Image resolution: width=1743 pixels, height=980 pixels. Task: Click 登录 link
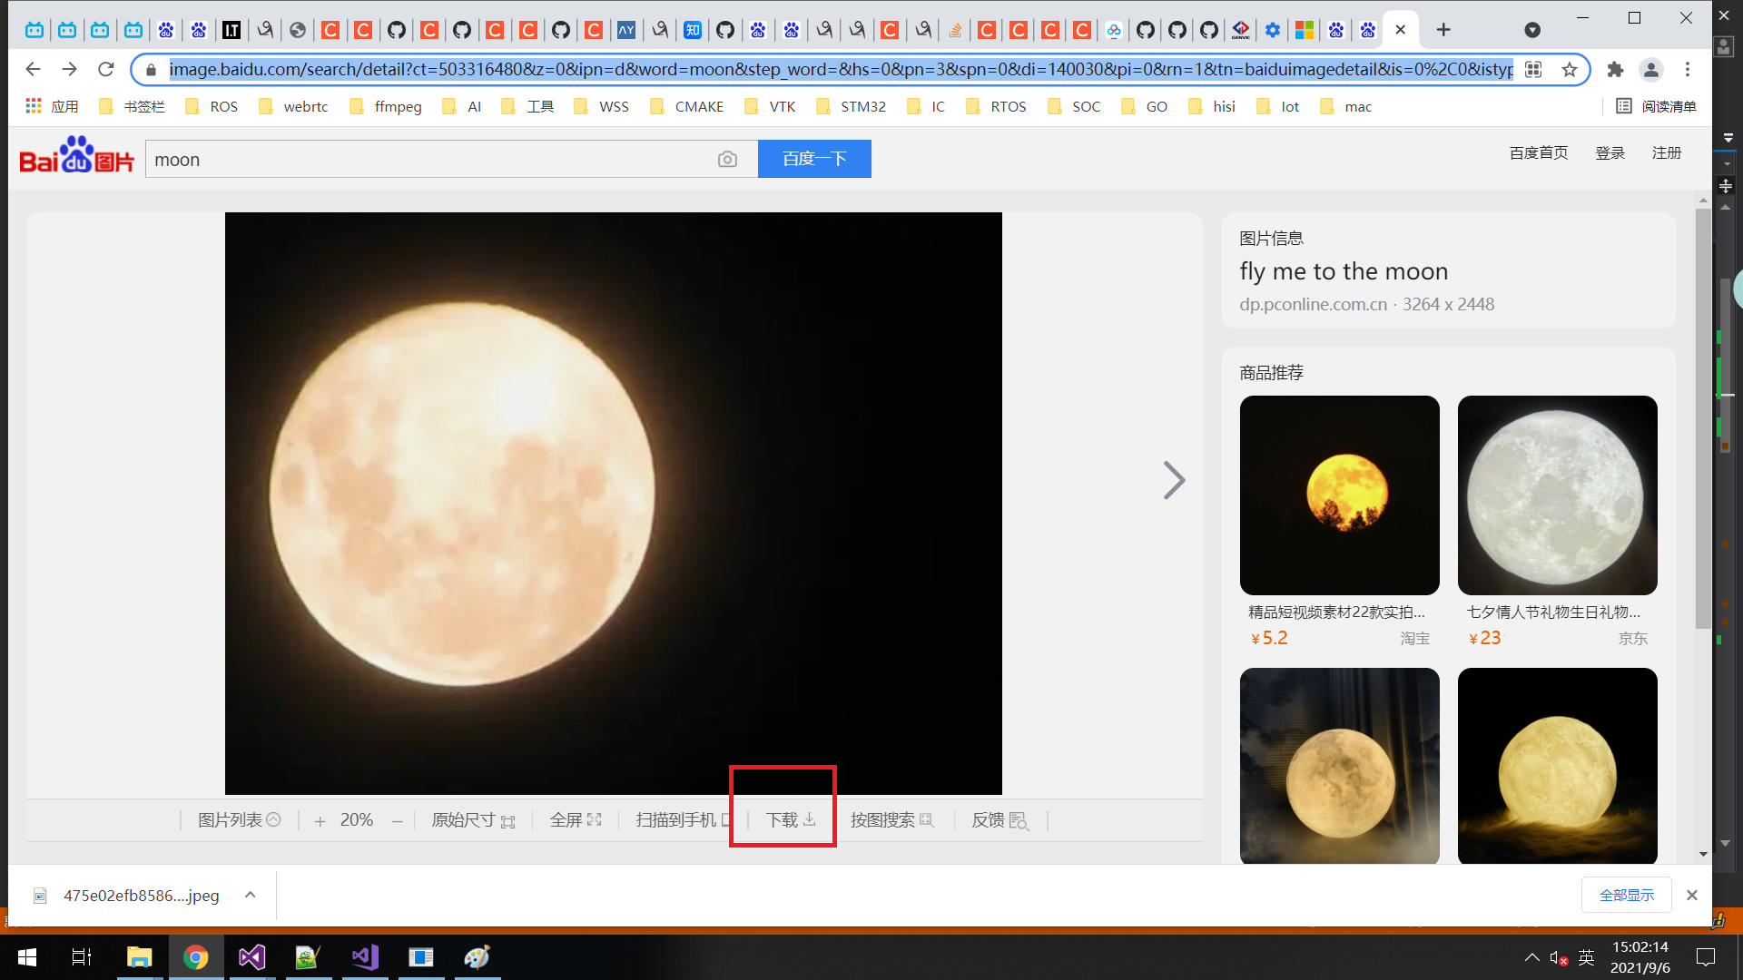1610,153
